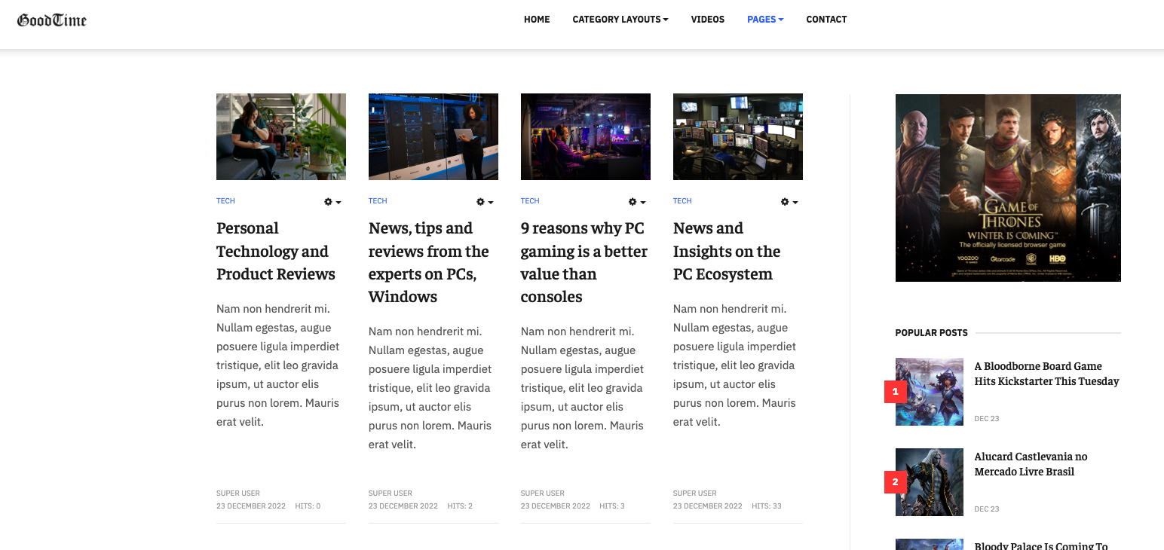Go to the Home menu item

(537, 20)
